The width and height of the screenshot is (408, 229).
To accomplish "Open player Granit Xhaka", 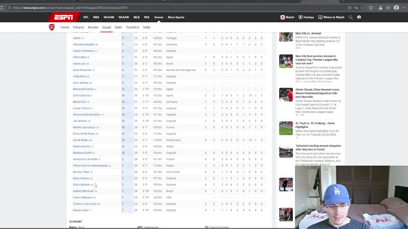I will (x=81, y=140).
